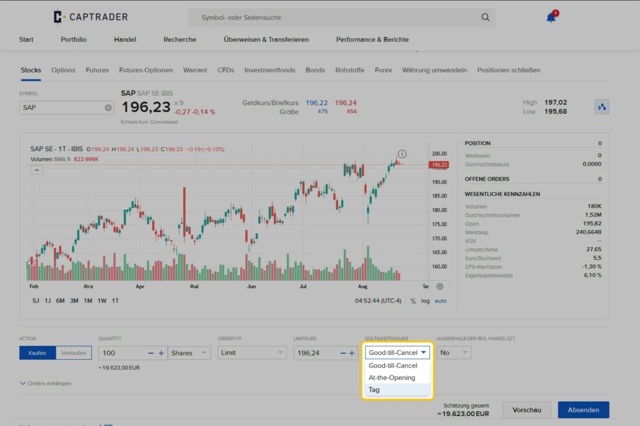Open the Good-till-Cancel validity dropdown
The height and width of the screenshot is (426, 640).
click(397, 352)
